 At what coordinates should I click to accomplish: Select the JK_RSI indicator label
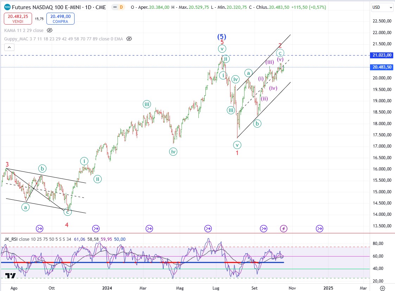pos(11,239)
